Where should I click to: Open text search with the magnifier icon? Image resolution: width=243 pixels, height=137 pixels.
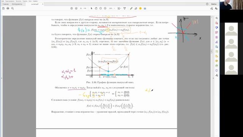tap(13, 8)
